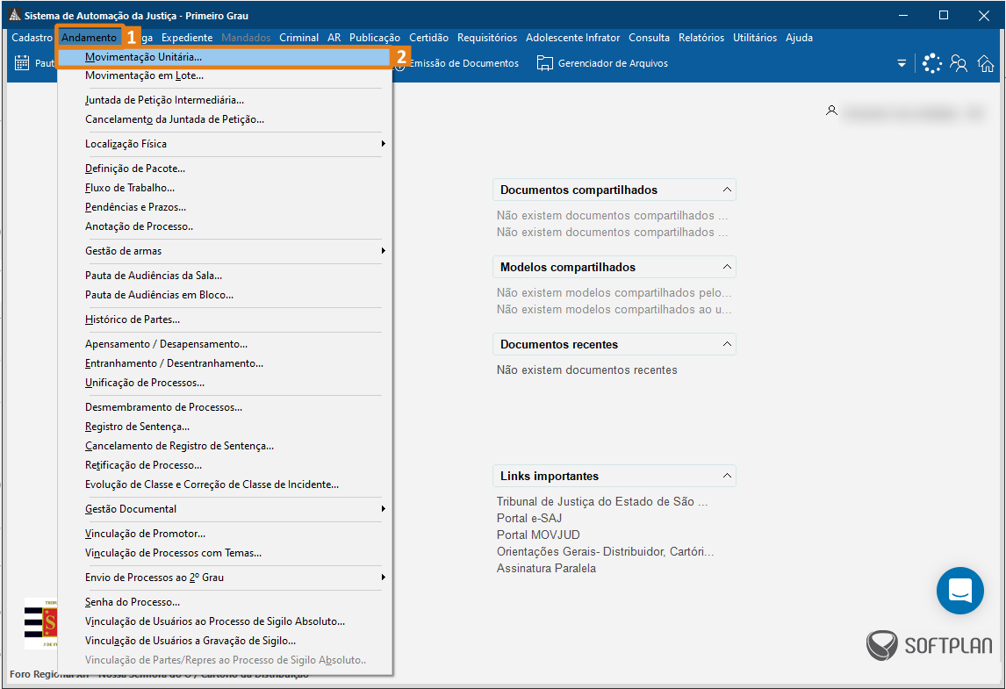
Task: Select Vinculação de Processos com Temas
Action: pyautogui.click(x=226, y=553)
